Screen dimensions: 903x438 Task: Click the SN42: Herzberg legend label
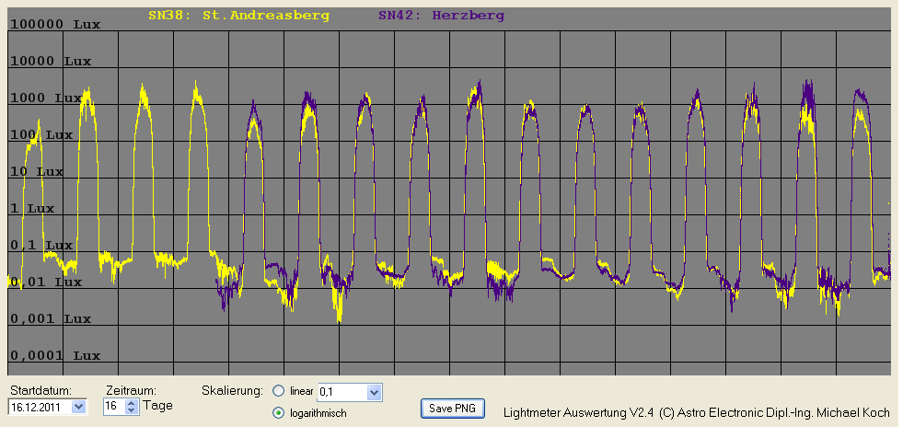440,16
